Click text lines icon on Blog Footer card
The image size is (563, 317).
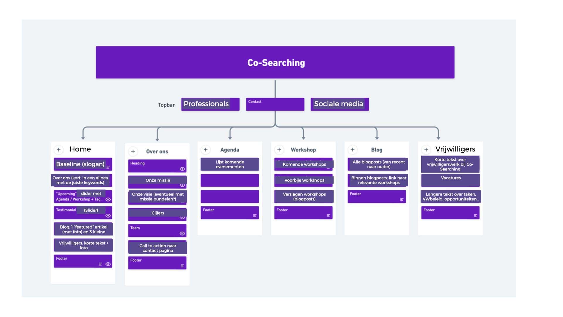(402, 200)
